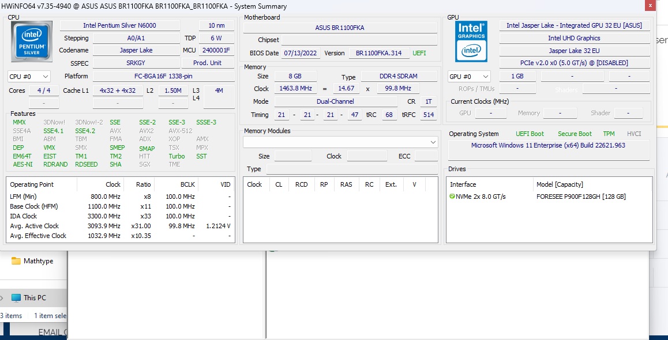Image resolution: width=668 pixels, height=340 pixels.
Task: Open the GPU #0 selector dropdown
Action: pos(469,77)
